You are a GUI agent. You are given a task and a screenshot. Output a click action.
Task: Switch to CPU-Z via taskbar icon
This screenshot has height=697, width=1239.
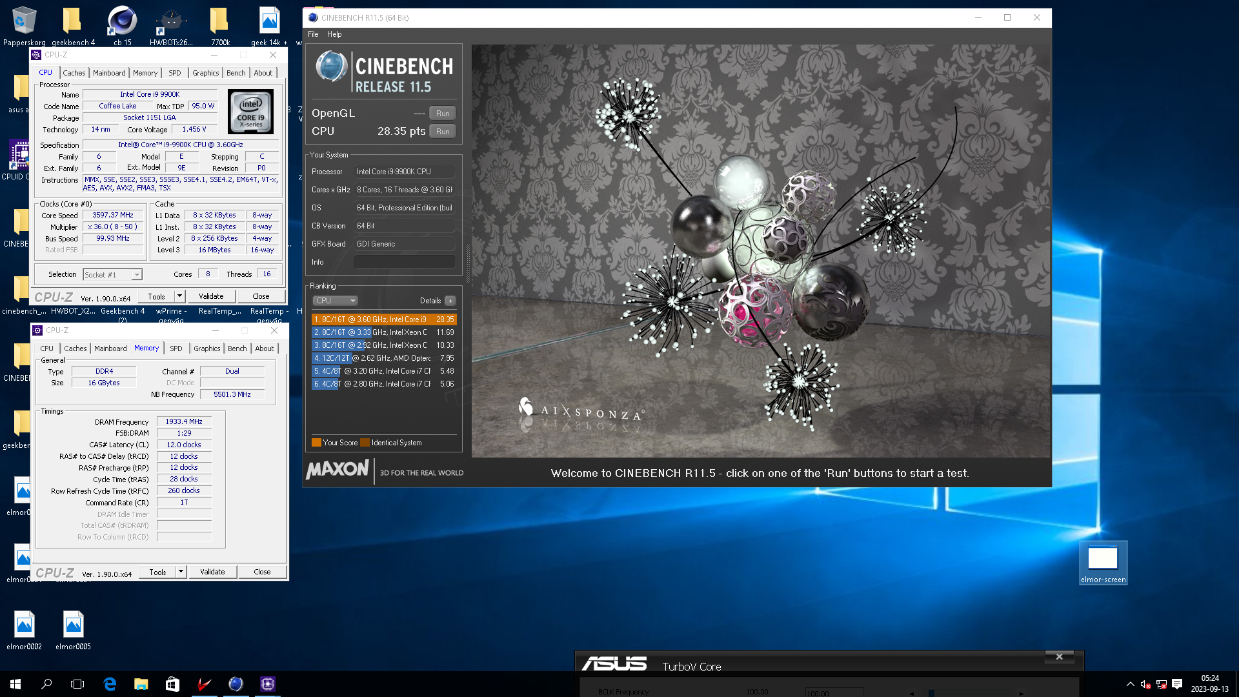[267, 684]
